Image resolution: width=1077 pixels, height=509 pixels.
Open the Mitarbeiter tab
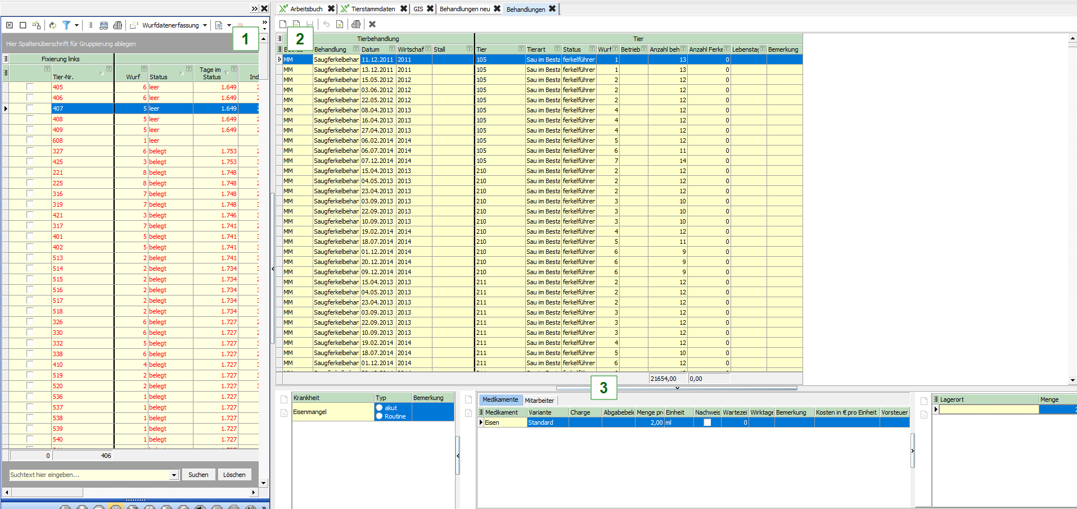point(539,401)
